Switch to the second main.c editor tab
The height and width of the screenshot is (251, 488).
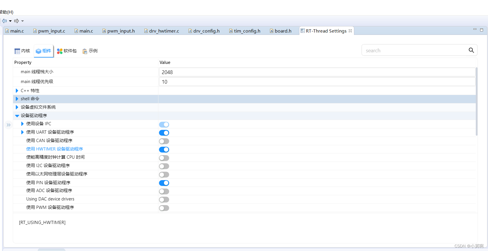[84, 31]
